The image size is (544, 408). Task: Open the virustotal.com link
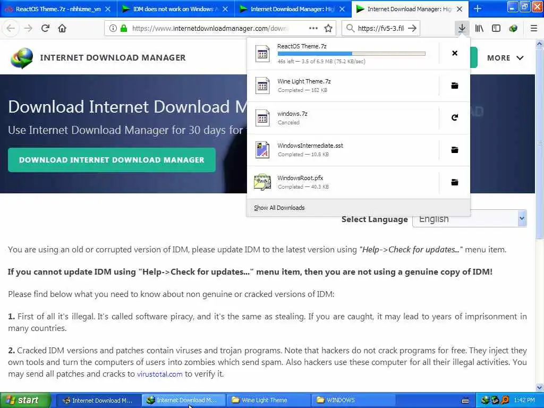click(159, 374)
